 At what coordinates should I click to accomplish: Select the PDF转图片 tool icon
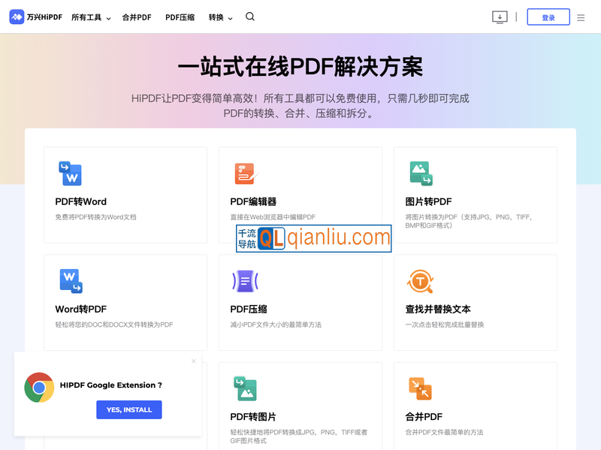click(244, 388)
